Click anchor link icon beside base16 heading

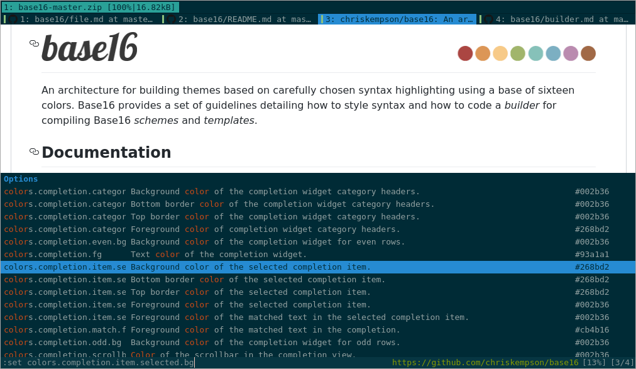click(x=34, y=43)
